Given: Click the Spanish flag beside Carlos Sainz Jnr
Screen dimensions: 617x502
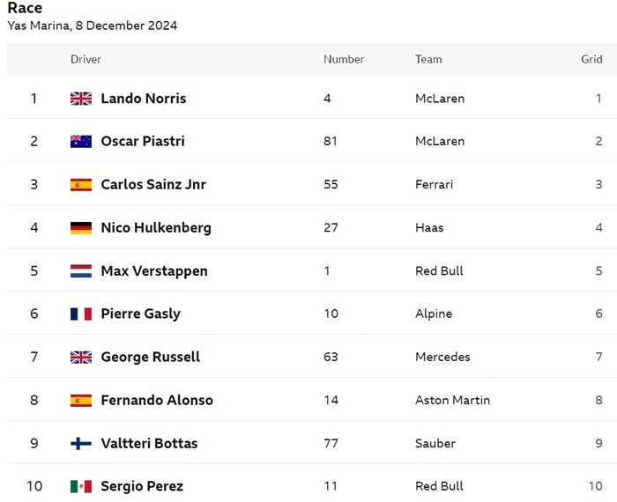Looking at the screenshot, I should tap(81, 185).
